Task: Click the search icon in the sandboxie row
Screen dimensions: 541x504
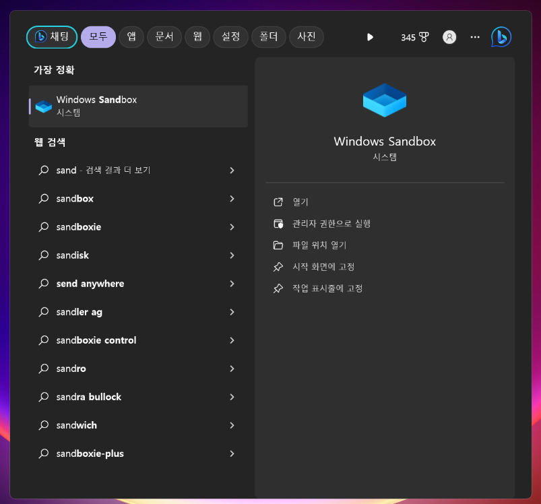Action: coord(44,226)
